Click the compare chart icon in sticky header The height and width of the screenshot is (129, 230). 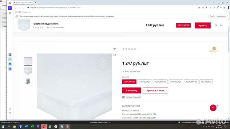[221, 25]
